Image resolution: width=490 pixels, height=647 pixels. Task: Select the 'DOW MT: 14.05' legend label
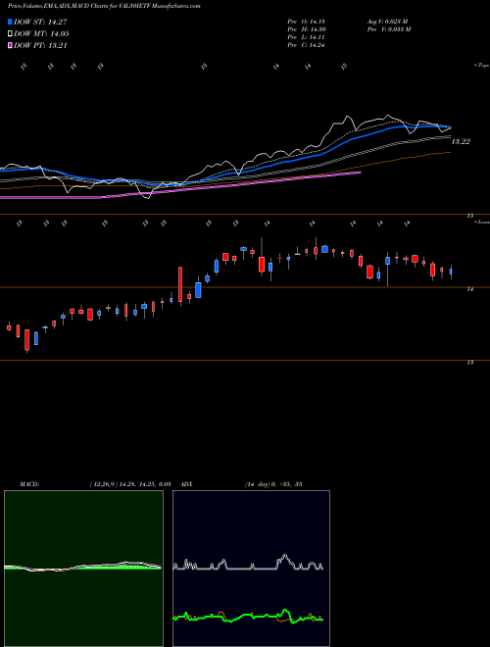tap(41, 34)
